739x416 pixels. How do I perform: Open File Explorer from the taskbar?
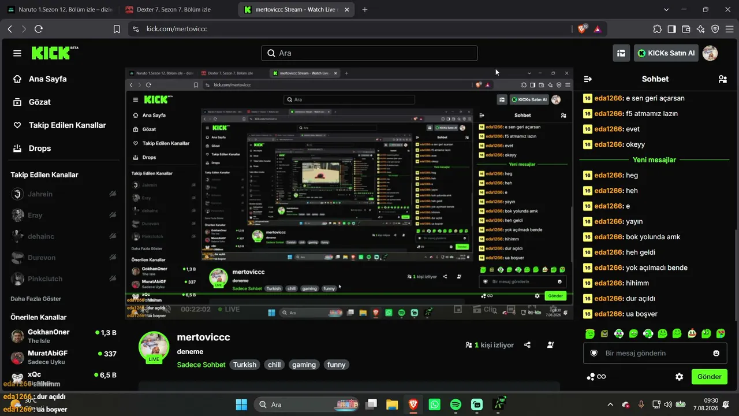[x=392, y=404]
